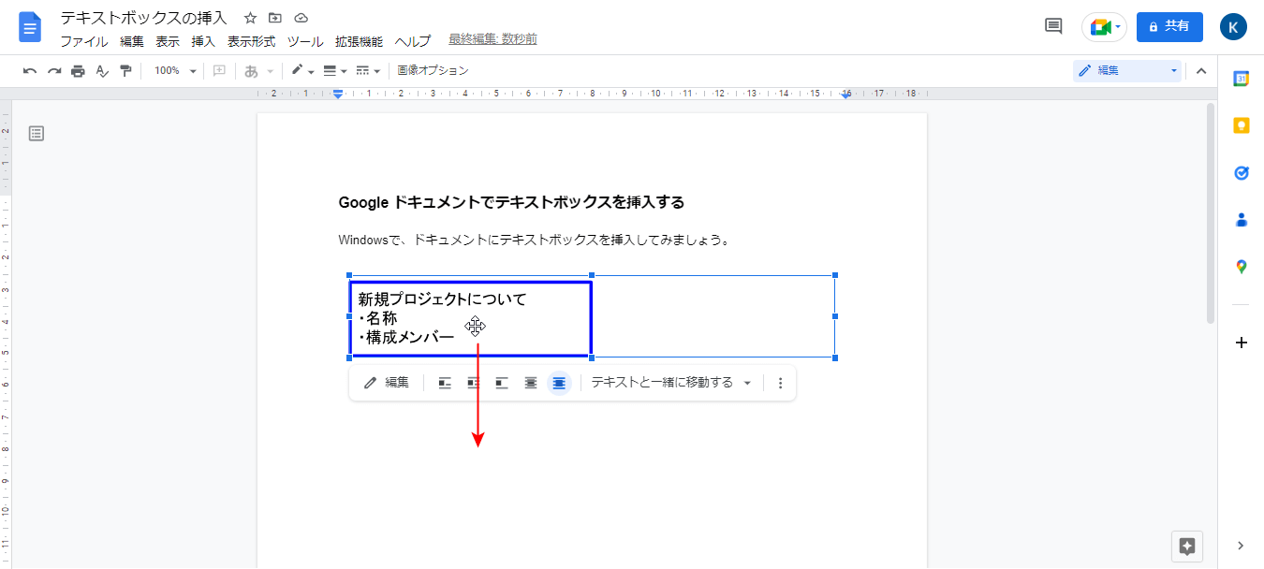Click the right indent marker on ruler
The image size is (1264, 569).
pyautogui.click(x=845, y=95)
